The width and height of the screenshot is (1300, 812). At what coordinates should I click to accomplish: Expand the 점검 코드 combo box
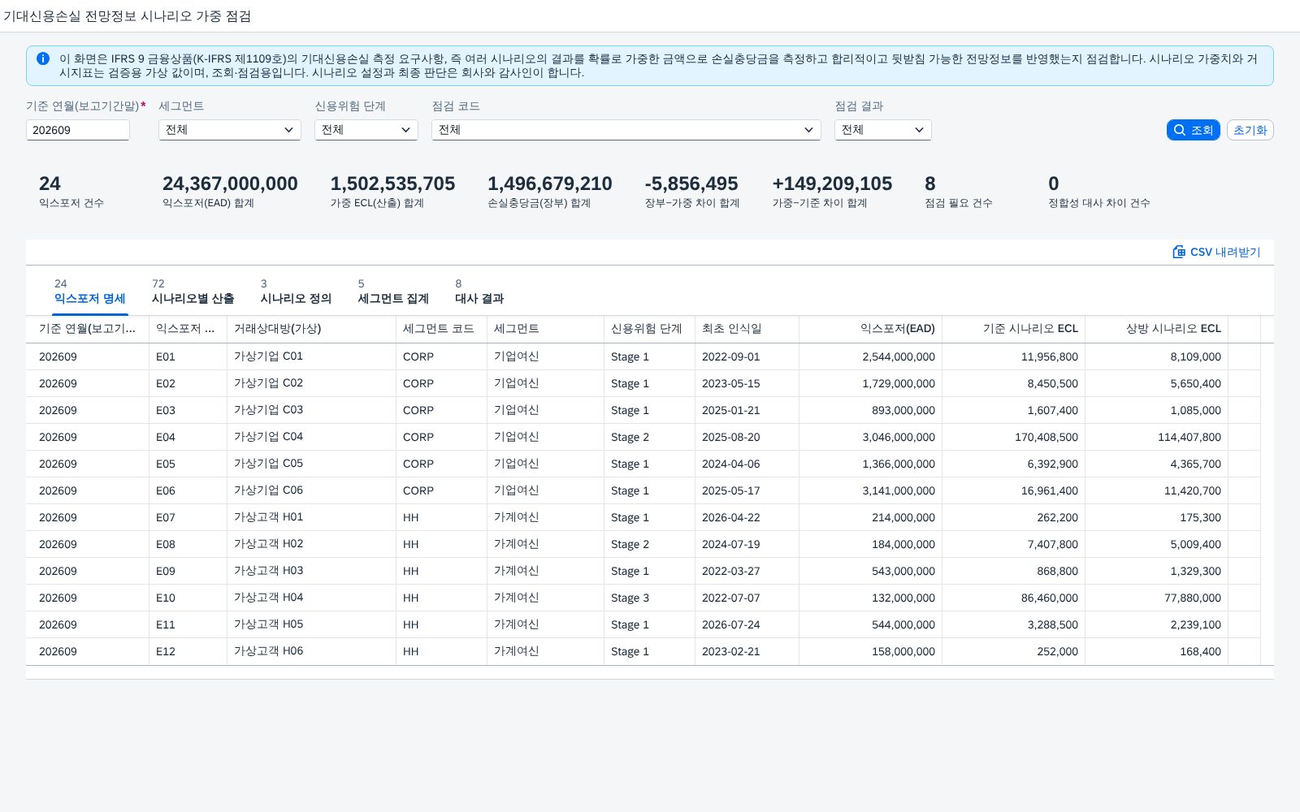[626, 130]
